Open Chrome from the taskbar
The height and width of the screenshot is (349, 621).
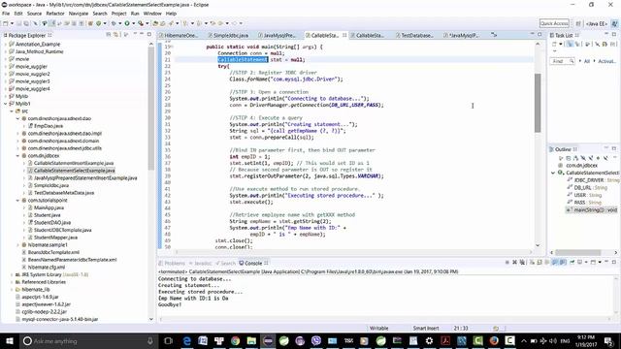pyautogui.click(x=235, y=340)
